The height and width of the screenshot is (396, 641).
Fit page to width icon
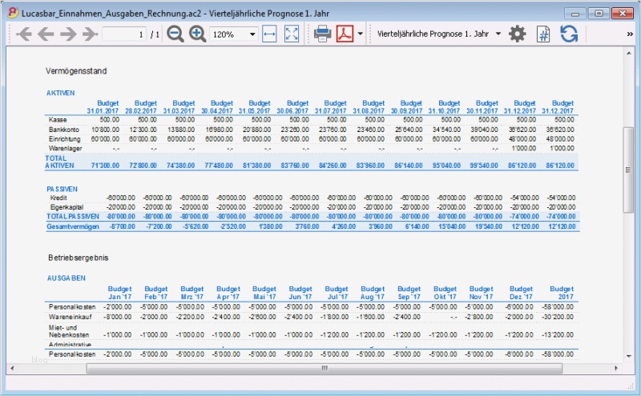click(269, 34)
